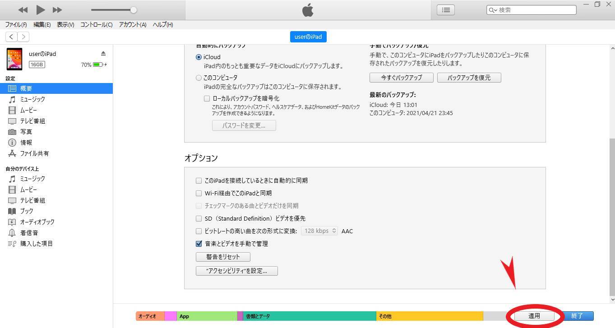The height and width of the screenshot is (328, 615).
Task: Click the ブック book icon
Action: (12, 211)
